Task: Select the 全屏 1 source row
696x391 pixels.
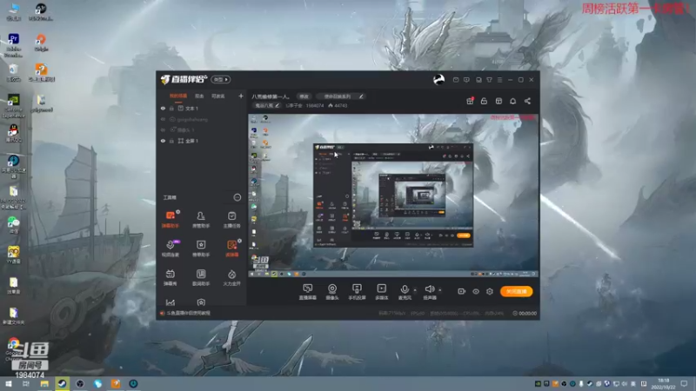Action: tap(202, 141)
